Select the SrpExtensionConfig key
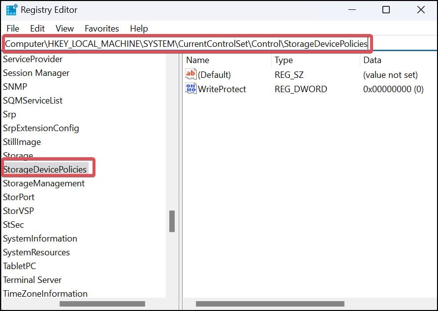This screenshot has height=311, width=438. click(41, 128)
